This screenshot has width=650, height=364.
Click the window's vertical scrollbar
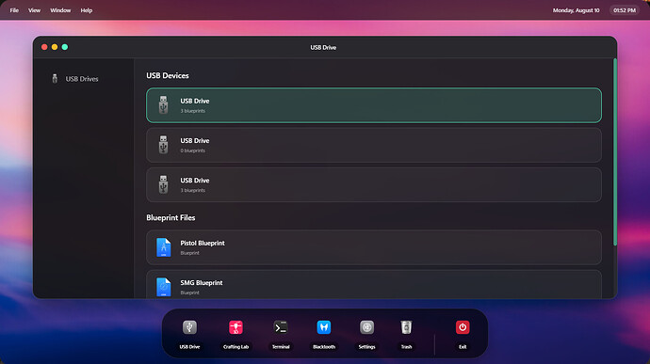coord(615,152)
